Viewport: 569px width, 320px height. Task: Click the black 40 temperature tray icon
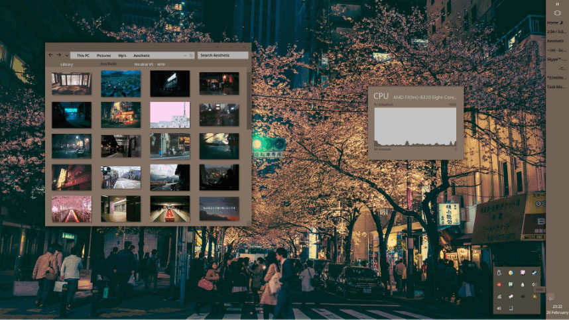[x=523, y=296]
